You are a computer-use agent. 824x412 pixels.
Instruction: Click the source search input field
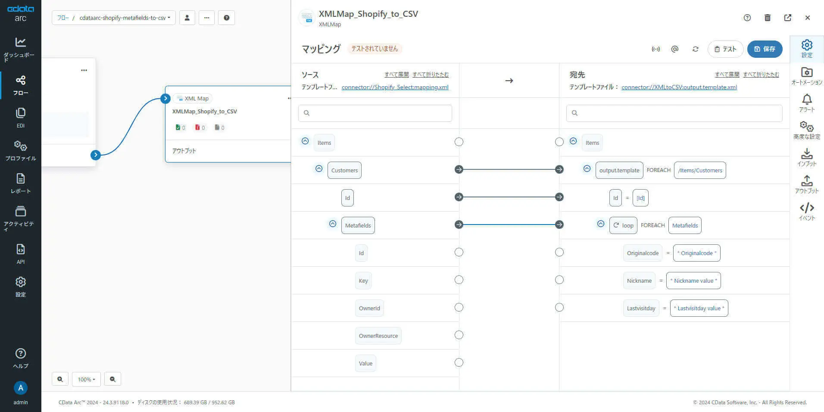375,113
